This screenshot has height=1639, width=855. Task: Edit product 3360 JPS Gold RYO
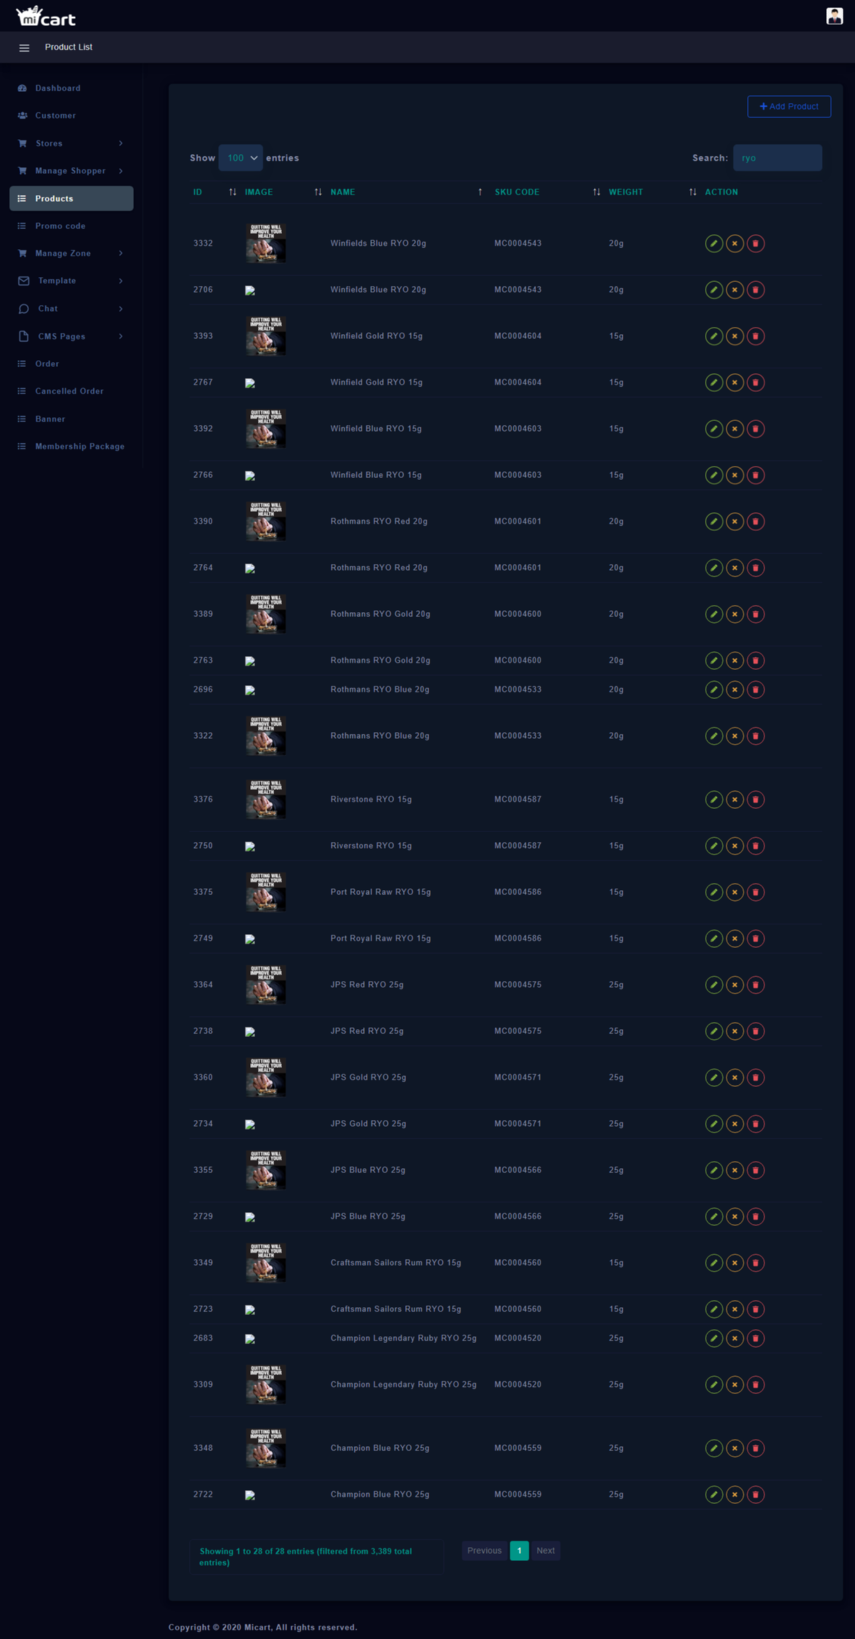click(x=714, y=1078)
